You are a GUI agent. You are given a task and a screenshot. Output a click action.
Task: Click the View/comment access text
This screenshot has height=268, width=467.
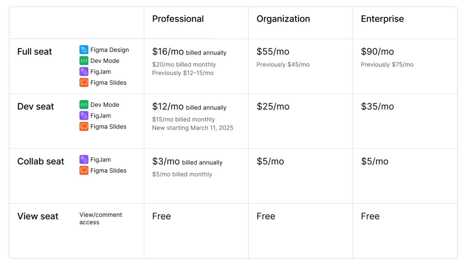100,218
